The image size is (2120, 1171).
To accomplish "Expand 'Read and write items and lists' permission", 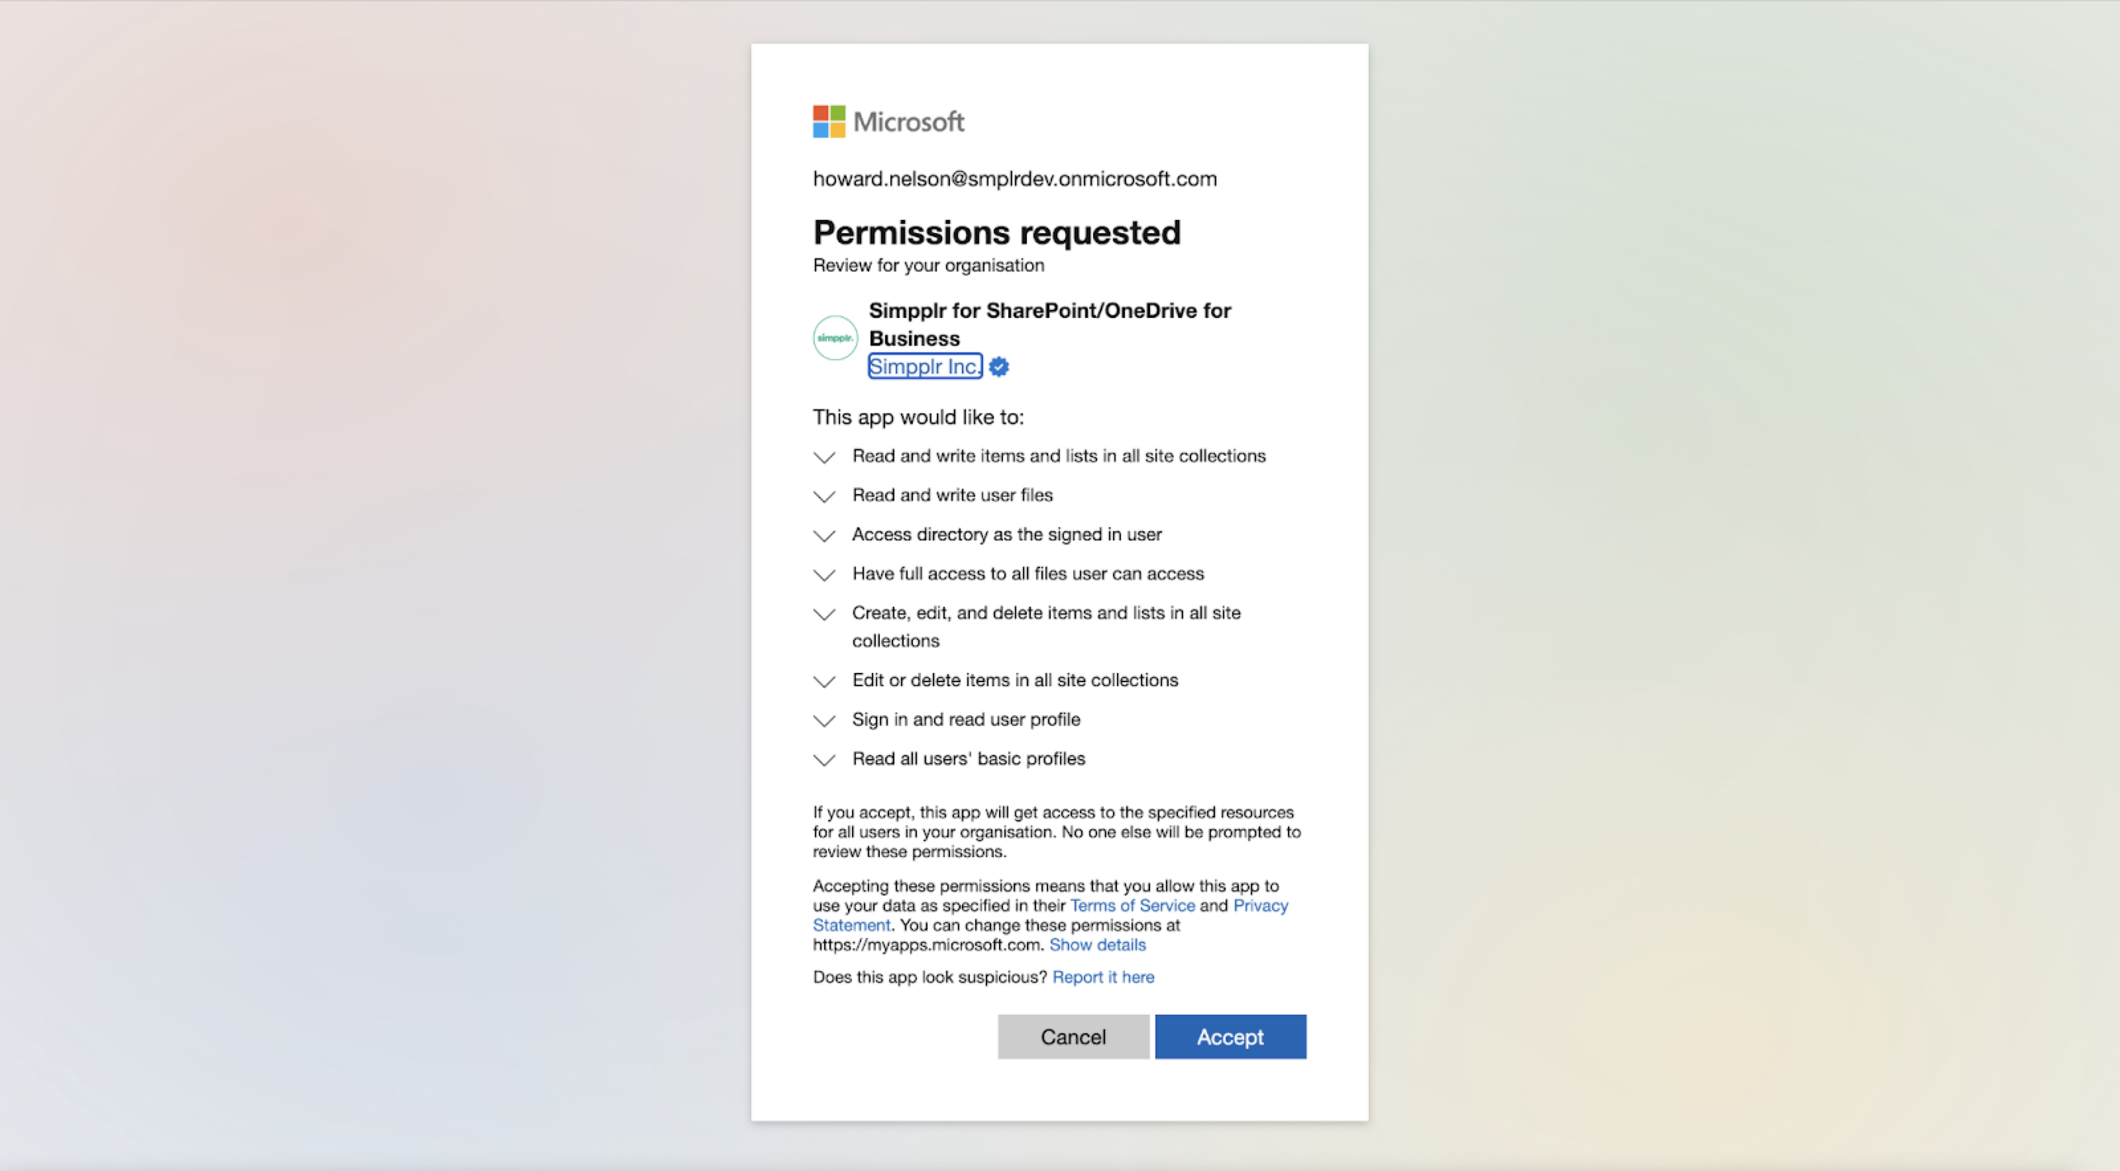I will point(825,457).
